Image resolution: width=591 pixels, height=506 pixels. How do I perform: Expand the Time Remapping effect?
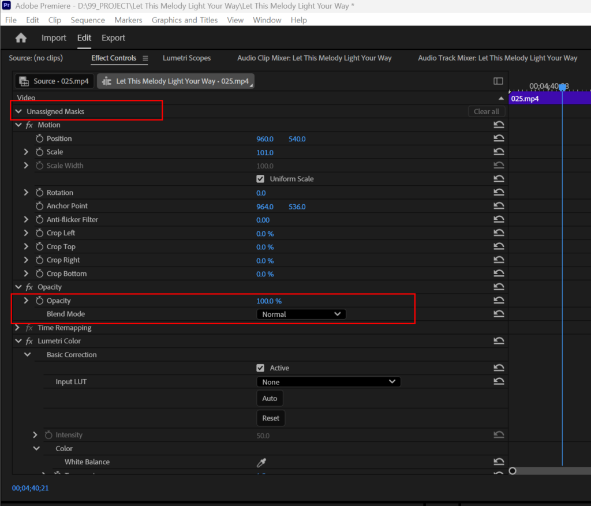point(17,328)
